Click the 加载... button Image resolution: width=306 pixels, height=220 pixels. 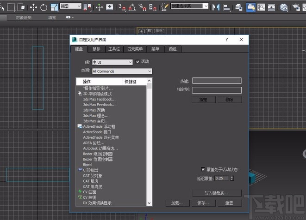[177, 203]
